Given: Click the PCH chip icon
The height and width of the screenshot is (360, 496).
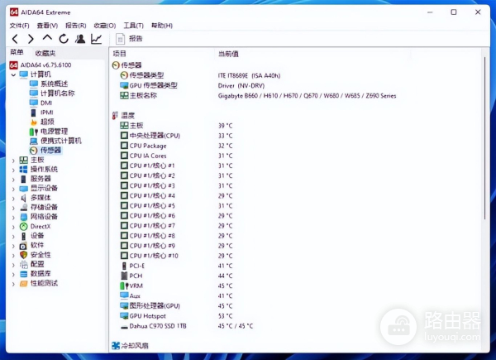Looking at the screenshot, I should point(124,276).
